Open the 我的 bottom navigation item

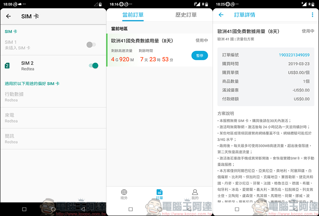tap(195, 194)
